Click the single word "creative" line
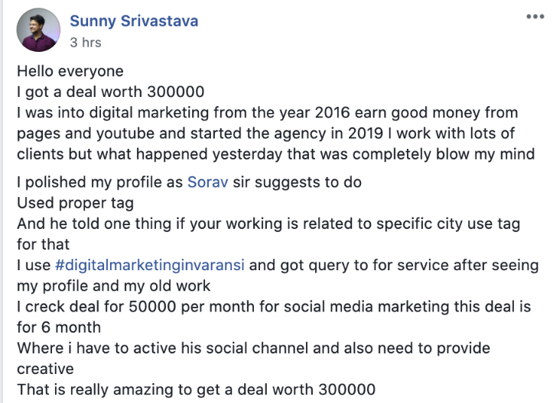This screenshot has height=403, width=553. (x=47, y=368)
